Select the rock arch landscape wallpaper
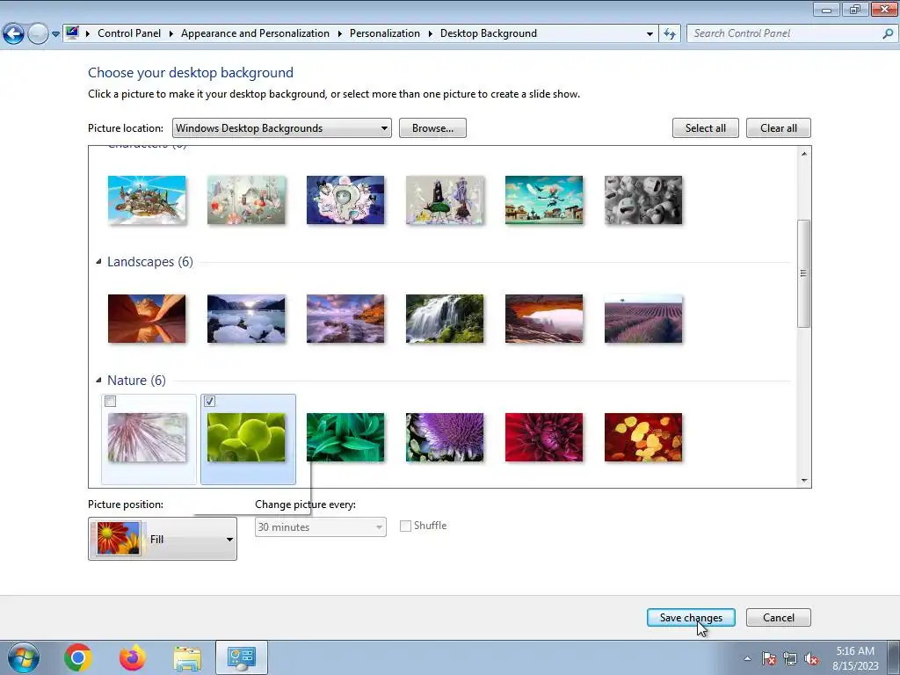 544,318
